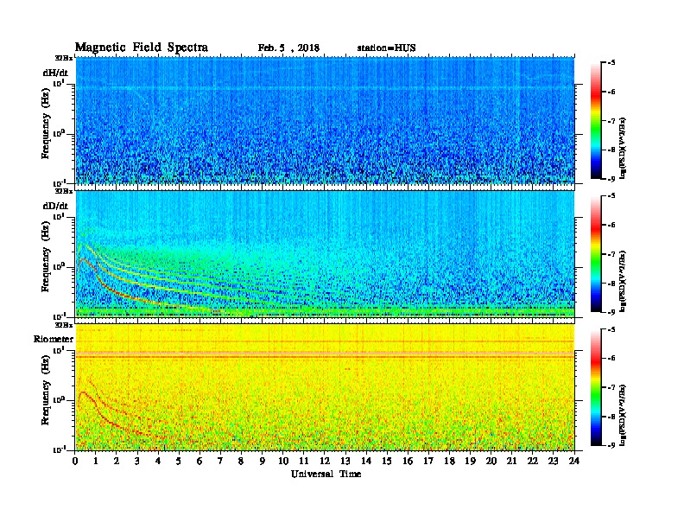684x529 pixels.
Task: Click the "-9" tick of dH/dt color scale
Action: point(611,179)
